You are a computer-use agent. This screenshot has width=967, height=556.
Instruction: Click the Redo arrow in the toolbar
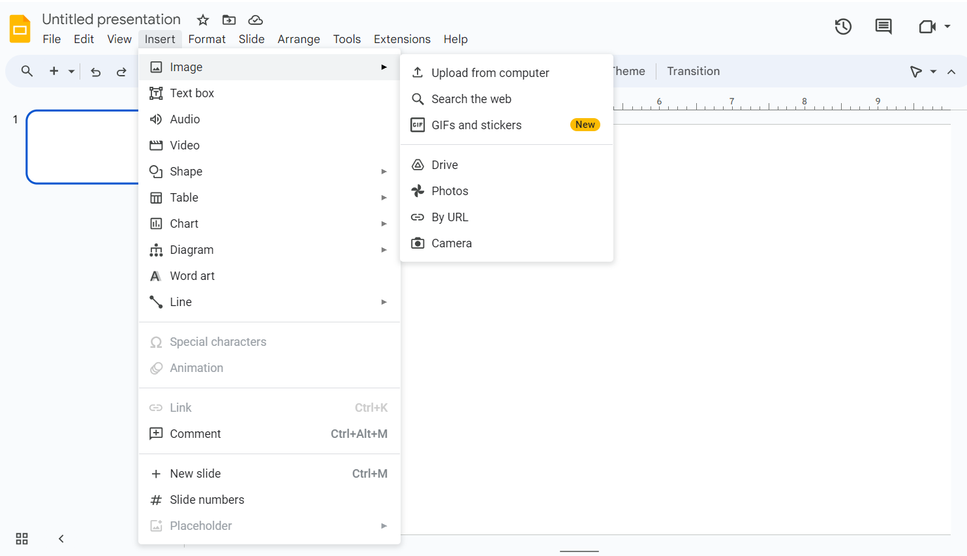point(122,72)
